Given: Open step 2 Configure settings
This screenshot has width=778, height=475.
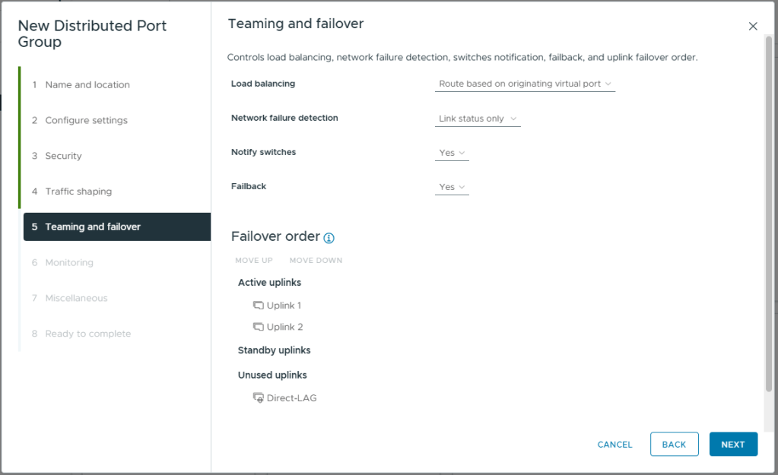Looking at the screenshot, I should coord(86,120).
